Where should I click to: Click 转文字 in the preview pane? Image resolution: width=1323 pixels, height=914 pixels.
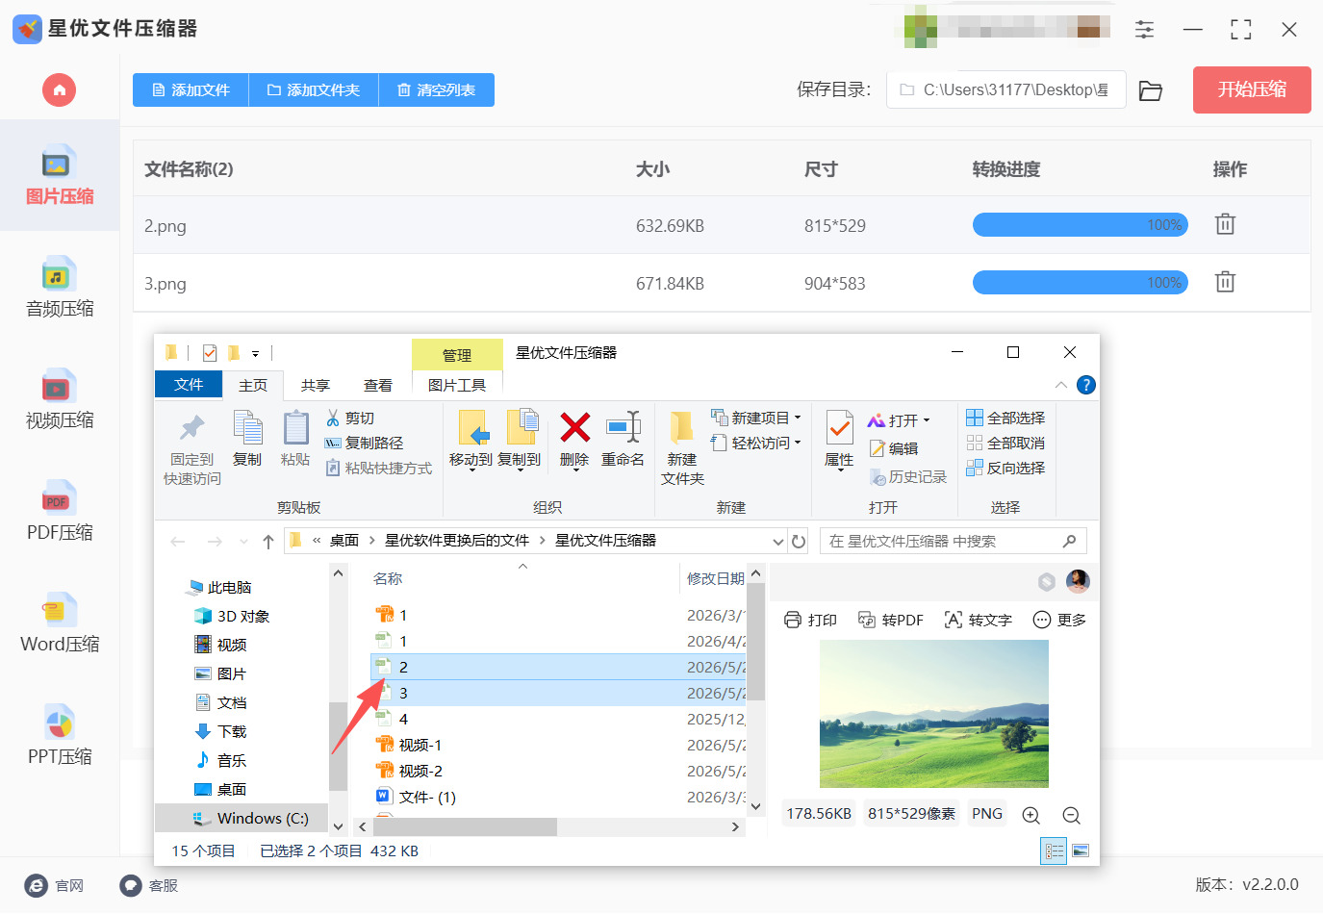click(978, 620)
